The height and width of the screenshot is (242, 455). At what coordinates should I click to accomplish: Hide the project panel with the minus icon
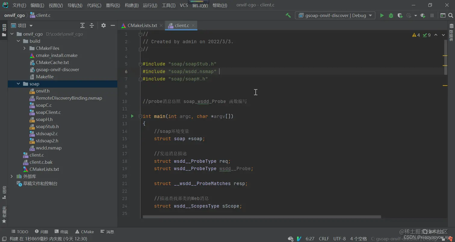coord(113,26)
